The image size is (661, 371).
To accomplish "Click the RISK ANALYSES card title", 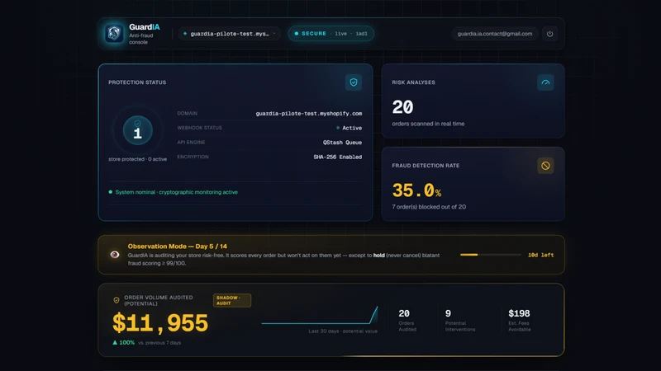I will click(x=414, y=82).
